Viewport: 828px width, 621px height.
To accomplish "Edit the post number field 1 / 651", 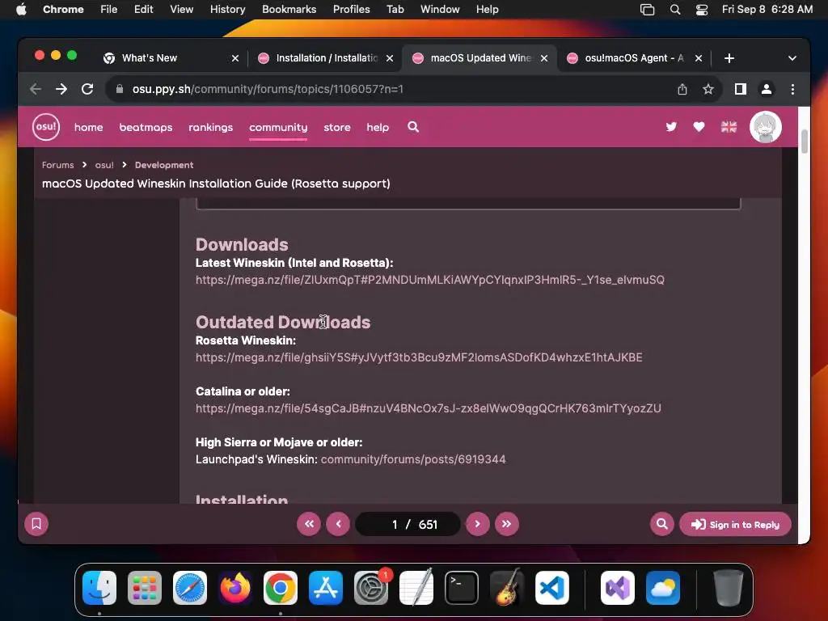I will tap(408, 524).
